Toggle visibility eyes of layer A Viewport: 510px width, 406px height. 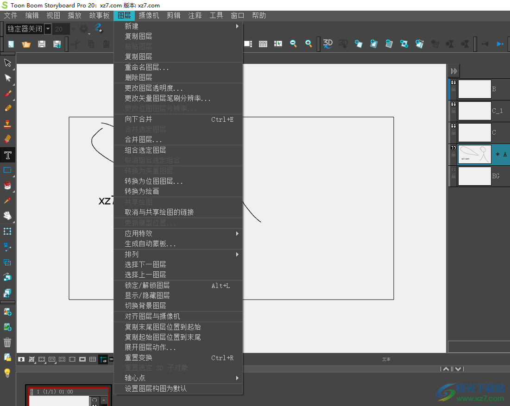(x=453, y=148)
